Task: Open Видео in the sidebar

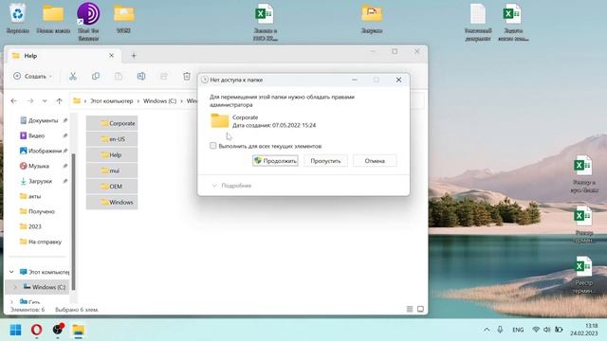Action: click(x=36, y=135)
